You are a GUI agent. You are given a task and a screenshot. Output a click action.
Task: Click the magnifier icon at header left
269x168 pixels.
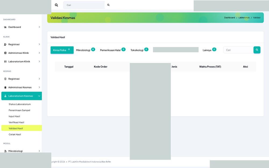(56, 5)
